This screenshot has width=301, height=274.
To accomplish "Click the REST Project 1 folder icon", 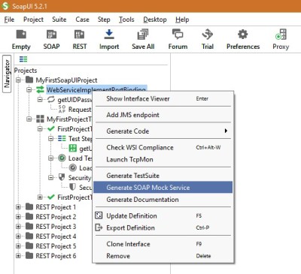I will (x=29, y=206).
